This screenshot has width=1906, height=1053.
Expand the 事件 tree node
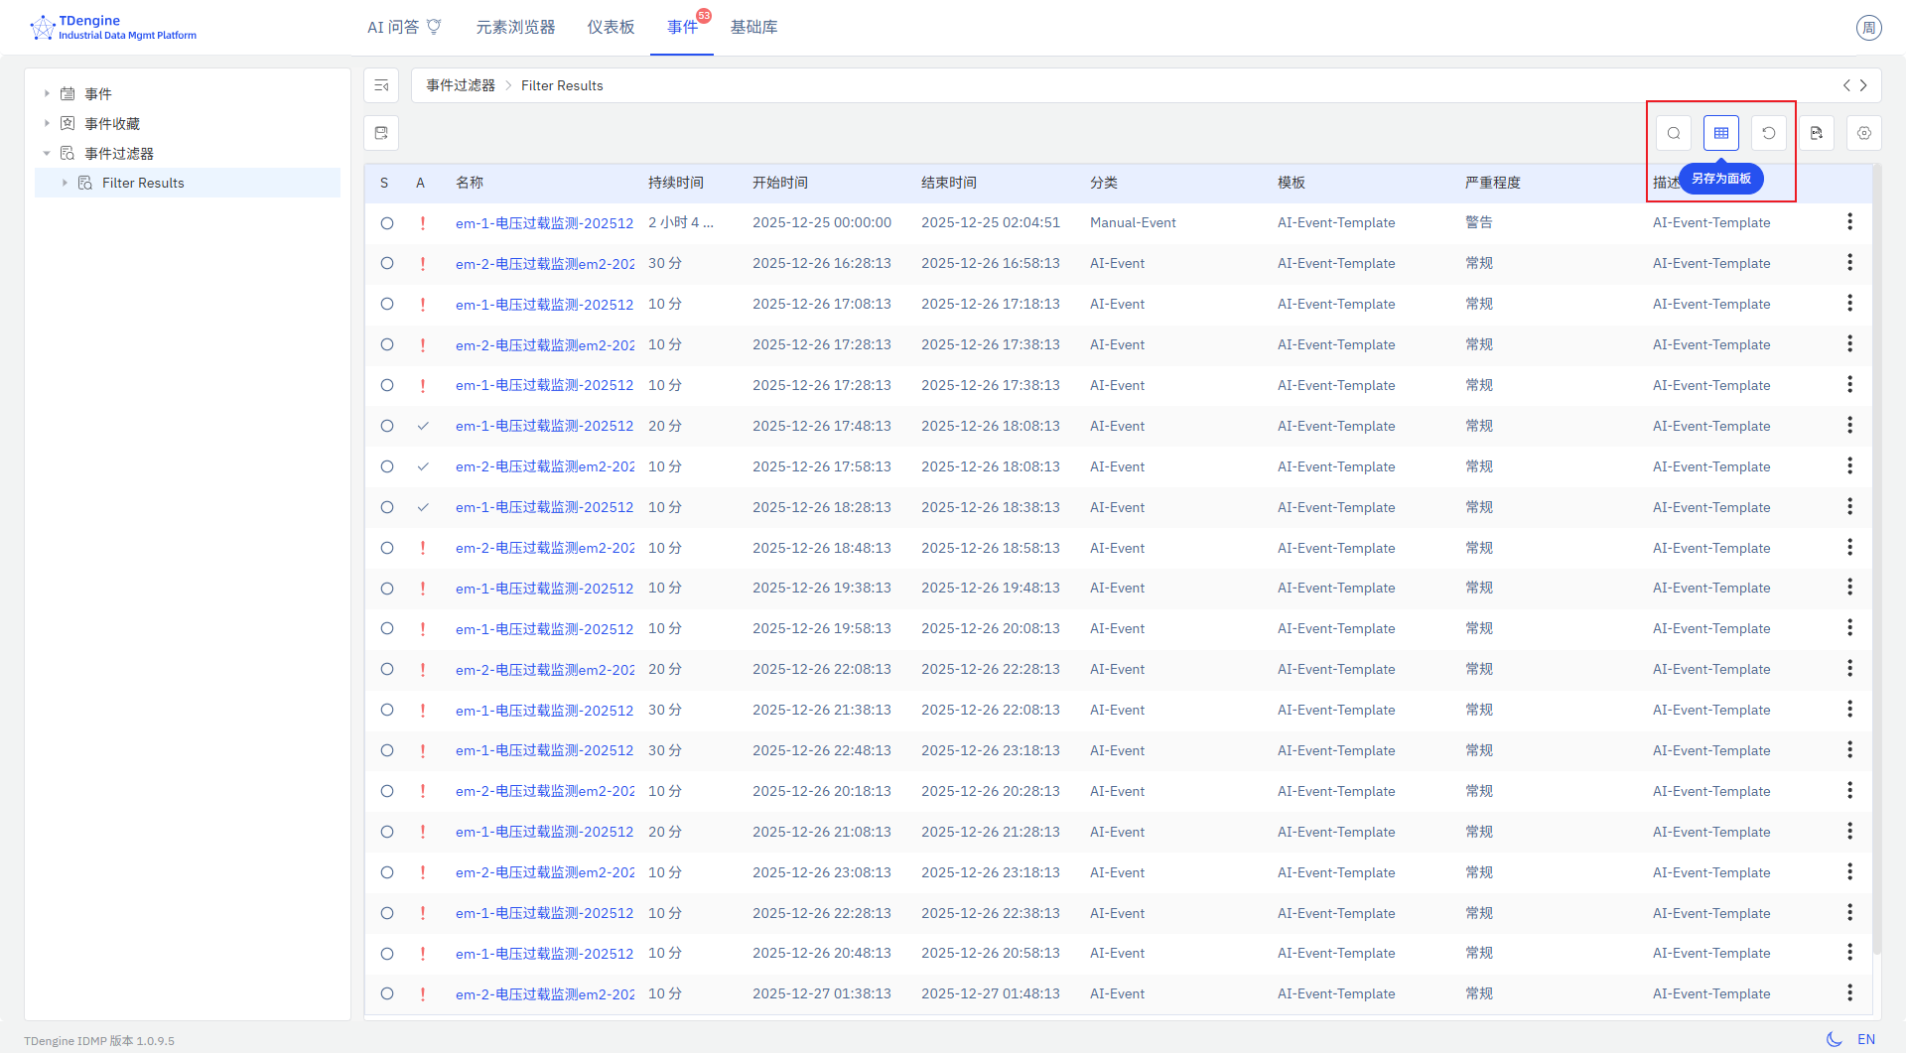click(x=47, y=93)
